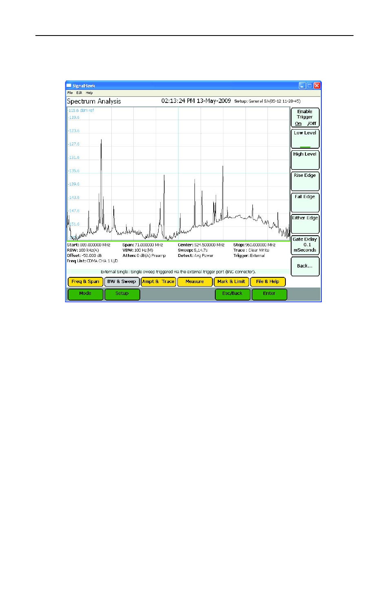Open the Mark & Limit tab
Screen dimensions: 389x602
click(x=231, y=282)
